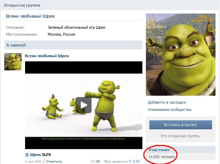Click the repost megaphone icon showing 38
The height and width of the screenshot is (164, 220).
93,162
